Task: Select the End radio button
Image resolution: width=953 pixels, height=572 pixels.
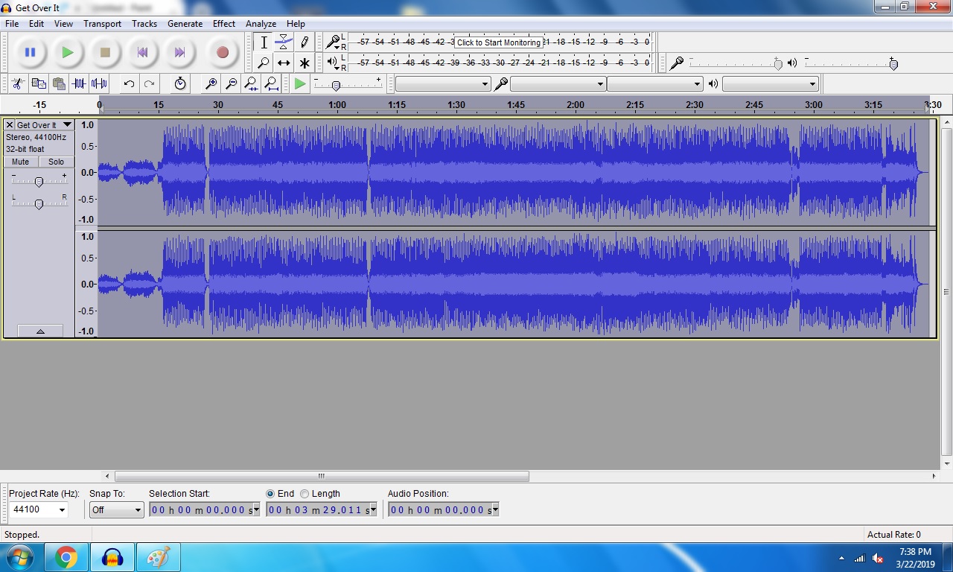Action: 270,494
